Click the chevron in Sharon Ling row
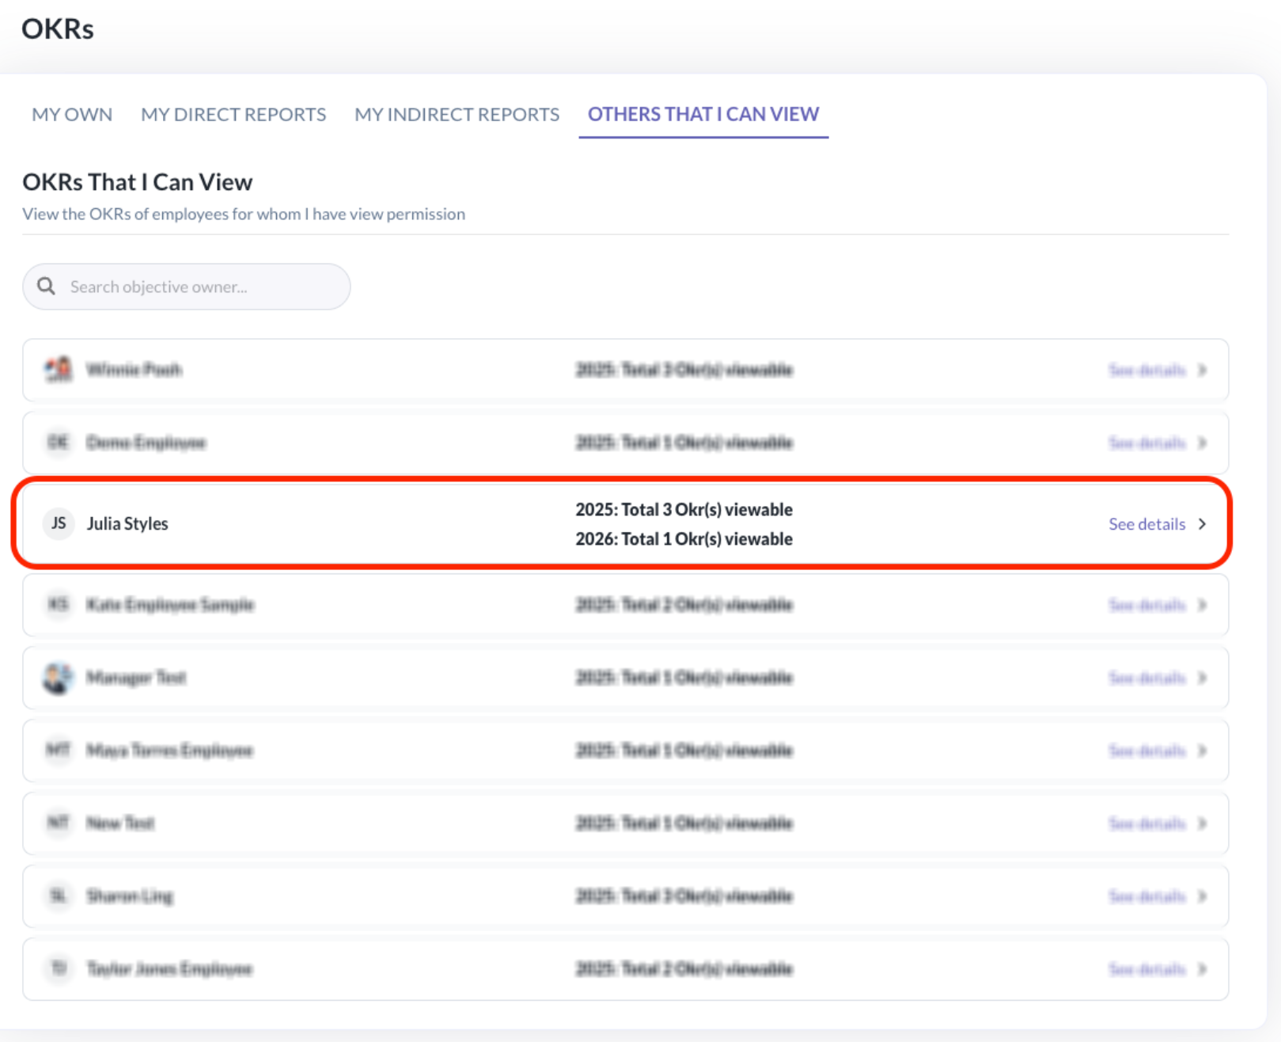Viewport: 1281px width, 1042px height. coord(1202,897)
